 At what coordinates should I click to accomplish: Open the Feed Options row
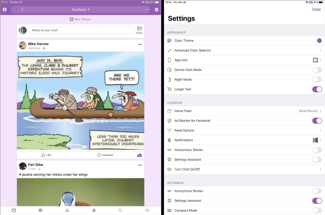pyautogui.click(x=244, y=130)
